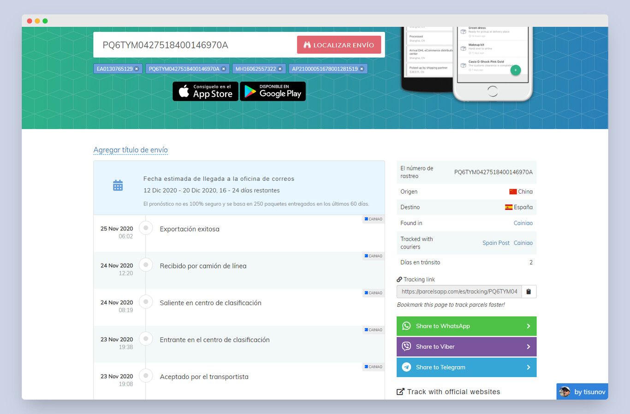Remove the EA0130765129 tracking tag
Screen dimensions: 630x414
[137, 69]
